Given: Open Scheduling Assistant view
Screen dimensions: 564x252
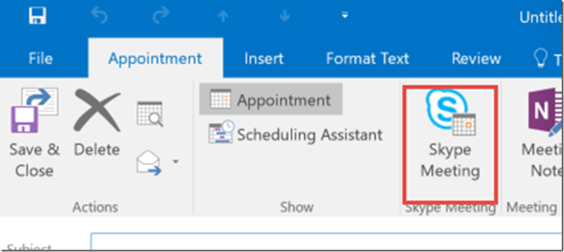Looking at the screenshot, I should coord(296,135).
